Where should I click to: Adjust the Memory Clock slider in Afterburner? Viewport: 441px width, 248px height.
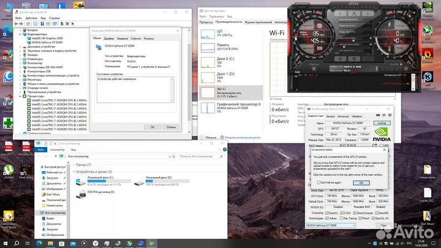click(x=344, y=47)
